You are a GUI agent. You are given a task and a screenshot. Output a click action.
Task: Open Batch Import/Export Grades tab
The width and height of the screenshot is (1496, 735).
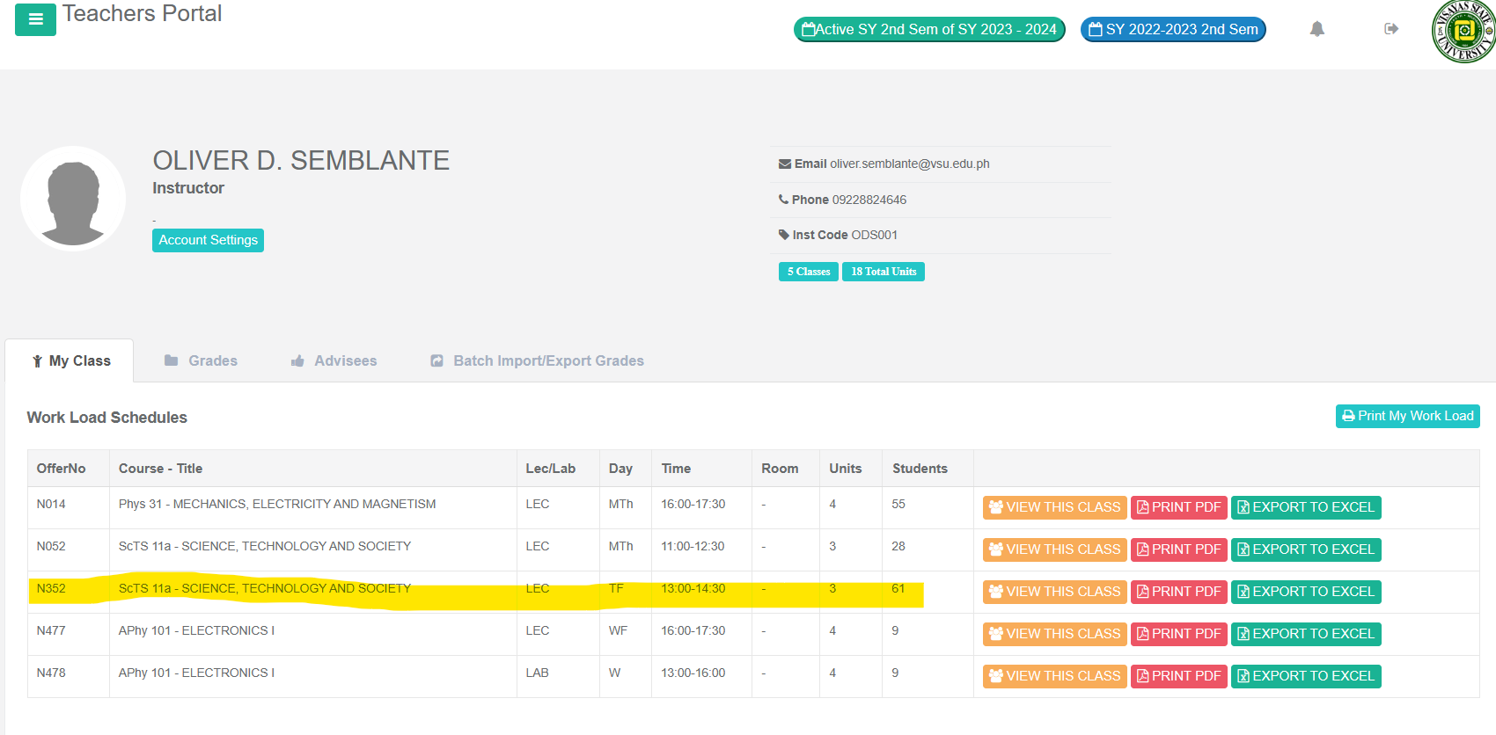pos(537,360)
